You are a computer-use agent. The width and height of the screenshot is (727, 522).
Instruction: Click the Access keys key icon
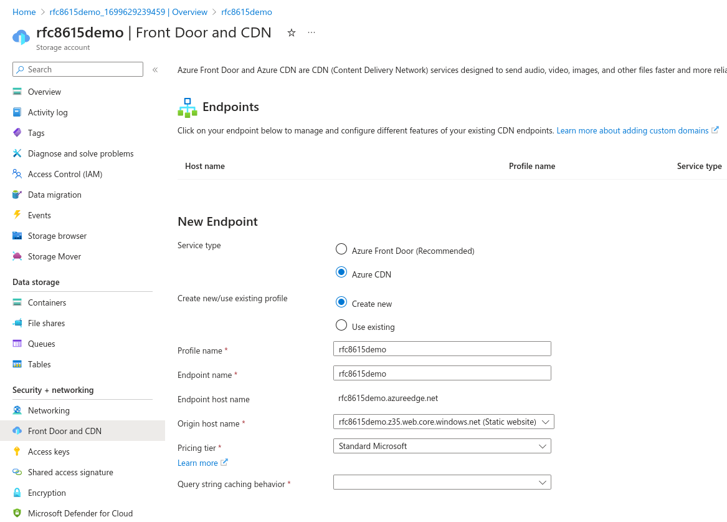(17, 451)
